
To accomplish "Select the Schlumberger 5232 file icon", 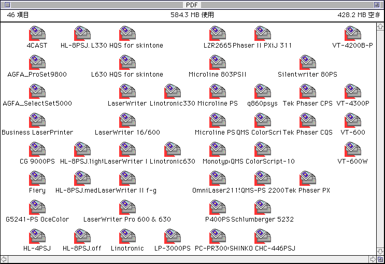I will coord(263,207).
